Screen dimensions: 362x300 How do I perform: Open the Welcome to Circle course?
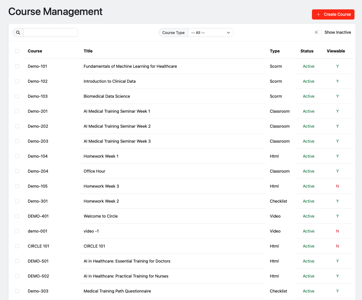click(101, 216)
